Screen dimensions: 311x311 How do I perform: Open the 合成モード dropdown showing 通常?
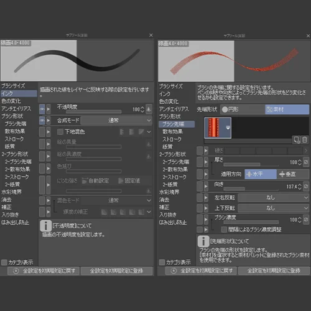tap(116, 121)
